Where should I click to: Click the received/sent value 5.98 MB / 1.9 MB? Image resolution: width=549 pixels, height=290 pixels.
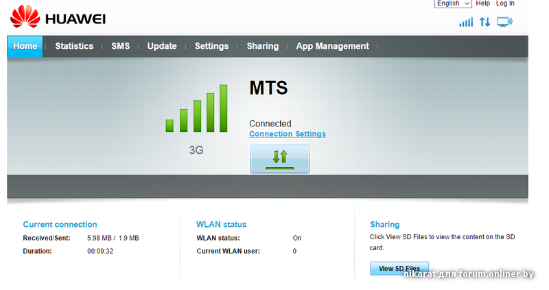pos(113,238)
